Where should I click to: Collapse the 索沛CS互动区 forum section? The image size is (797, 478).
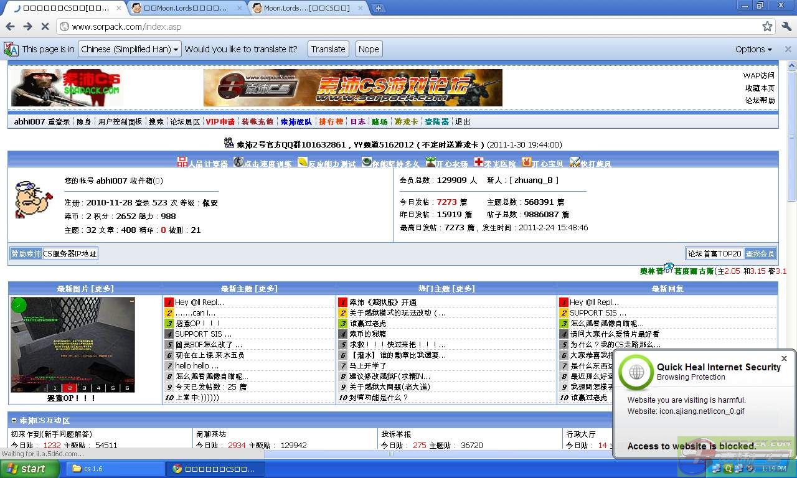click(14, 421)
